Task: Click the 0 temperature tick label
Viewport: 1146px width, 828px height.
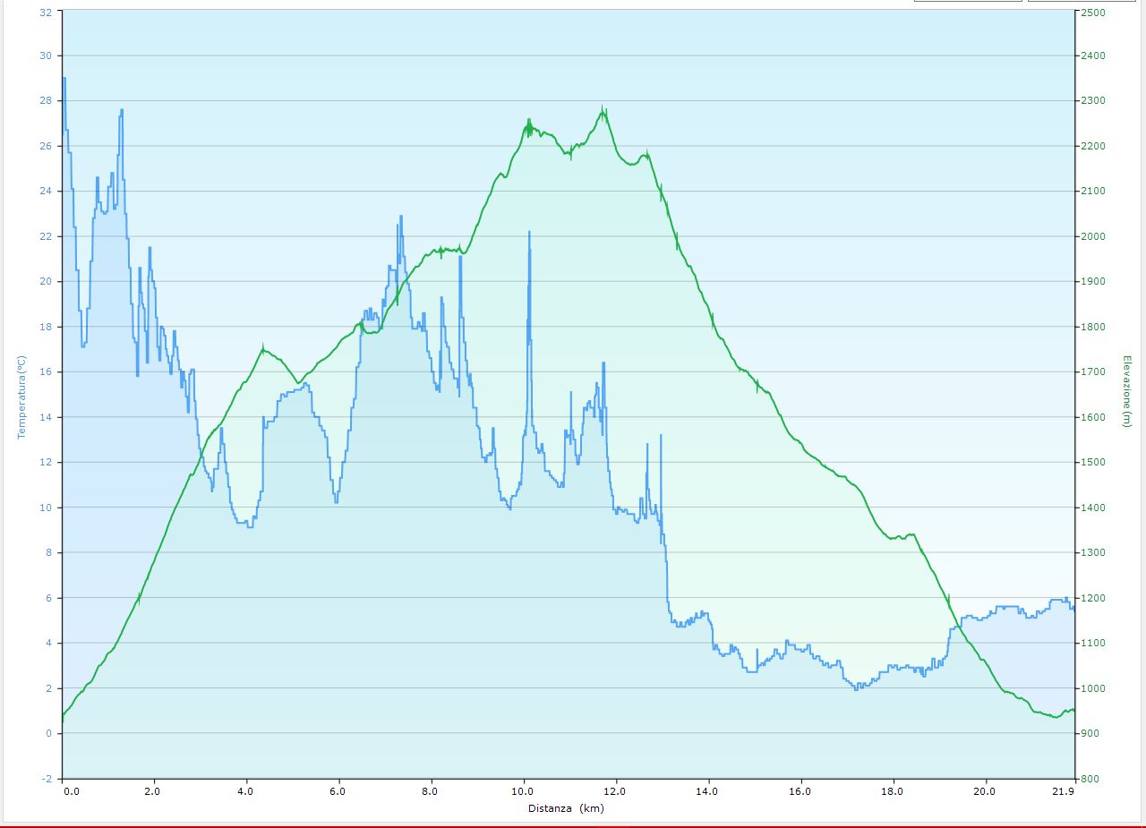Action: (x=49, y=733)
